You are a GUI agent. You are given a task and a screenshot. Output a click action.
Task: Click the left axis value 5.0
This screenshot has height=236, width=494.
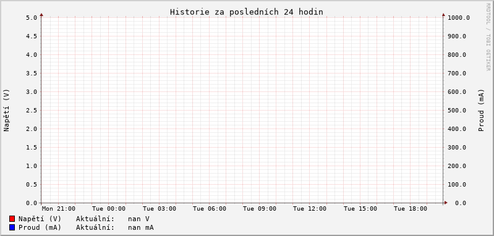coord(32,18)
